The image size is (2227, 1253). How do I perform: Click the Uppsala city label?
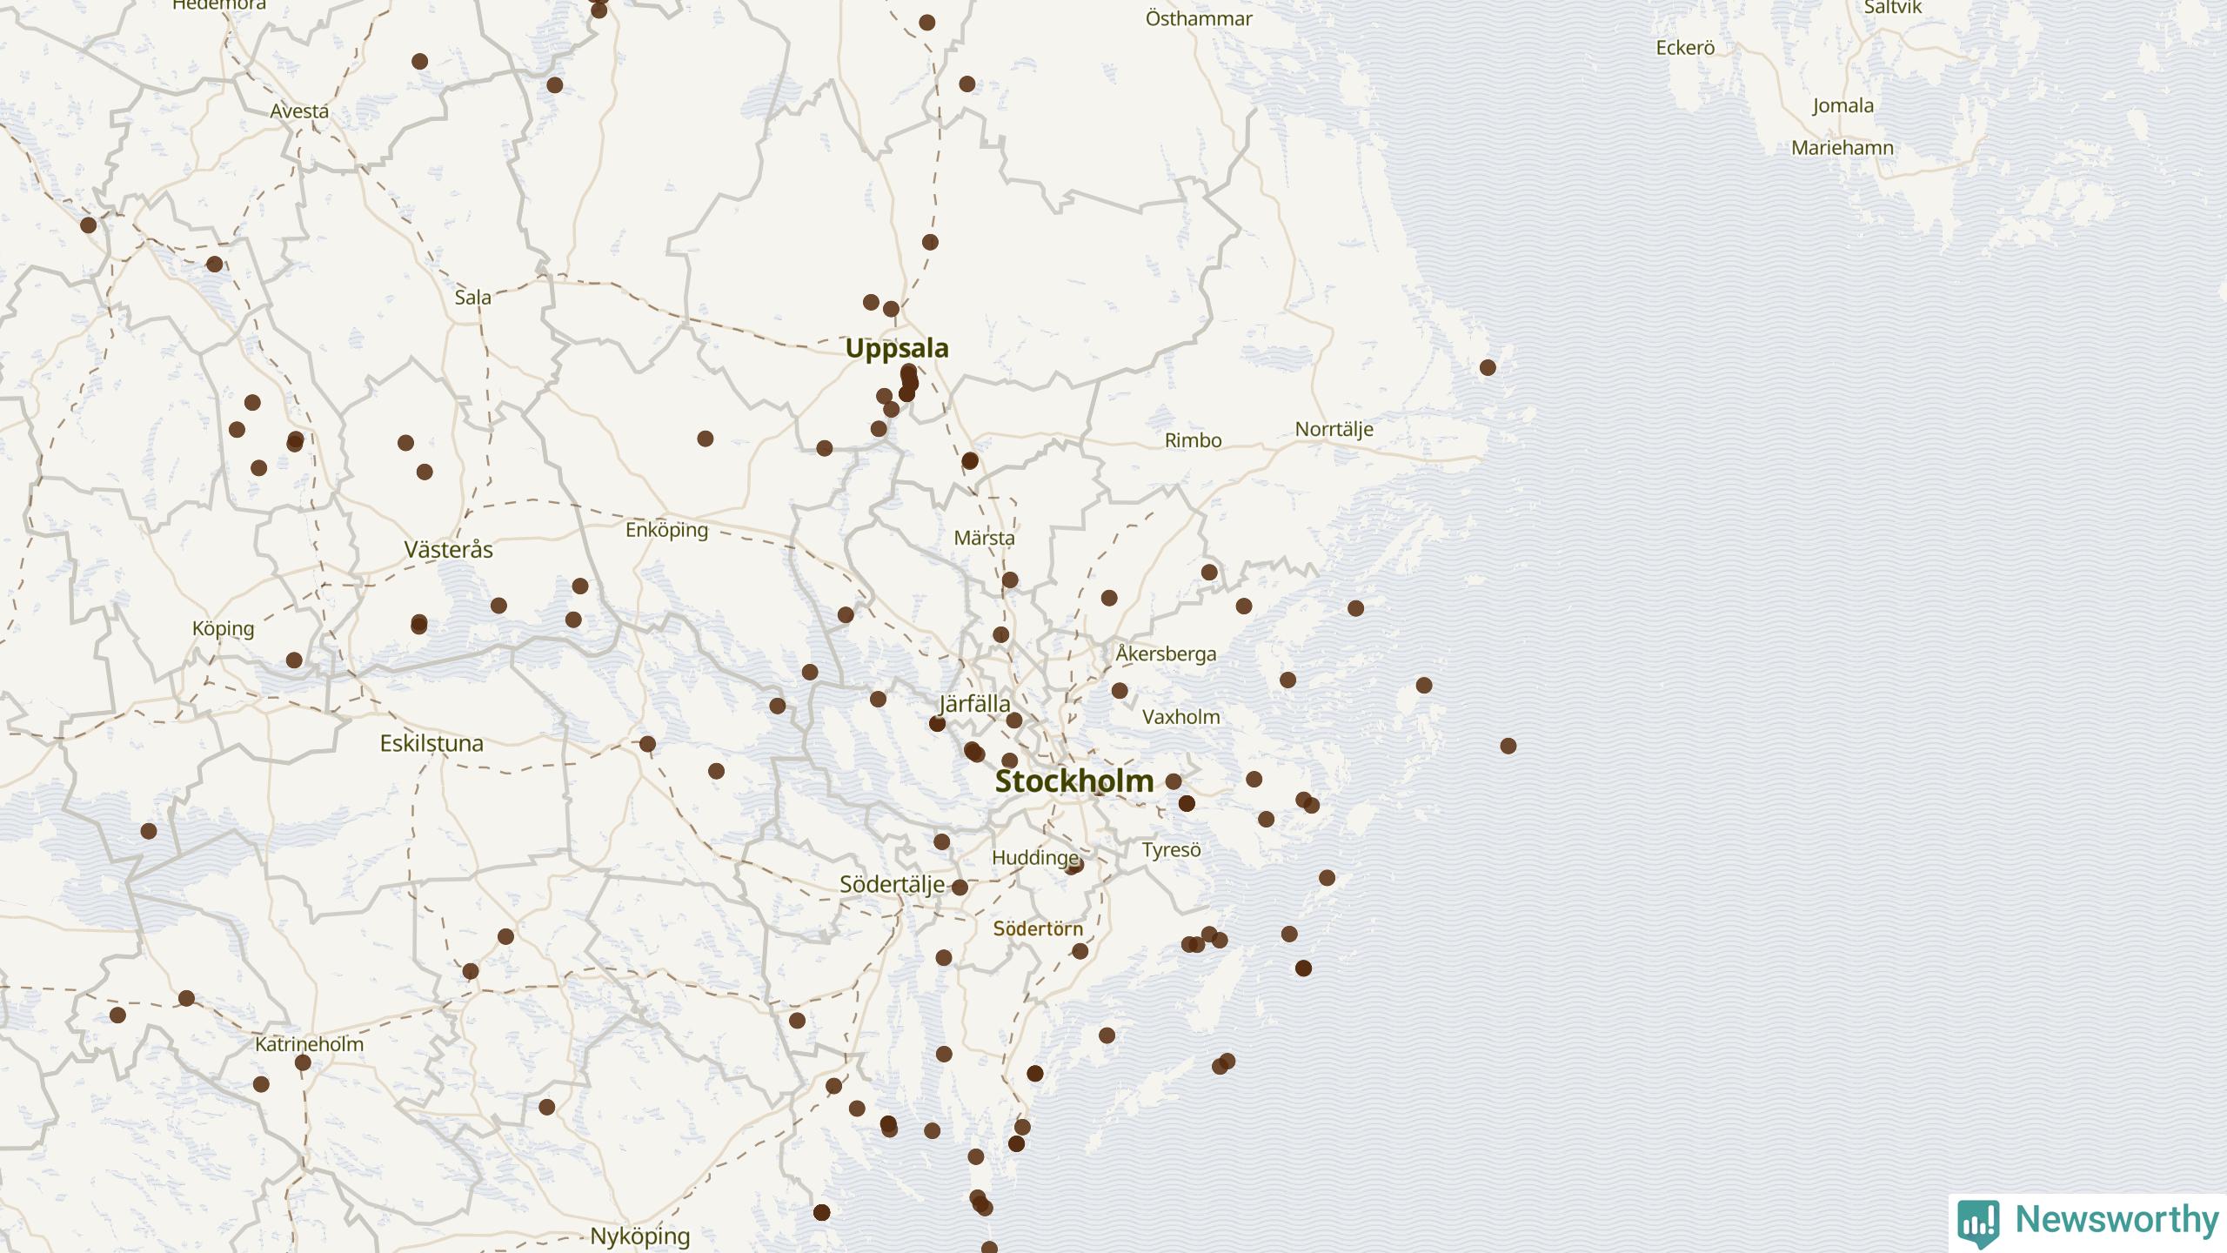tap(897, 348)
